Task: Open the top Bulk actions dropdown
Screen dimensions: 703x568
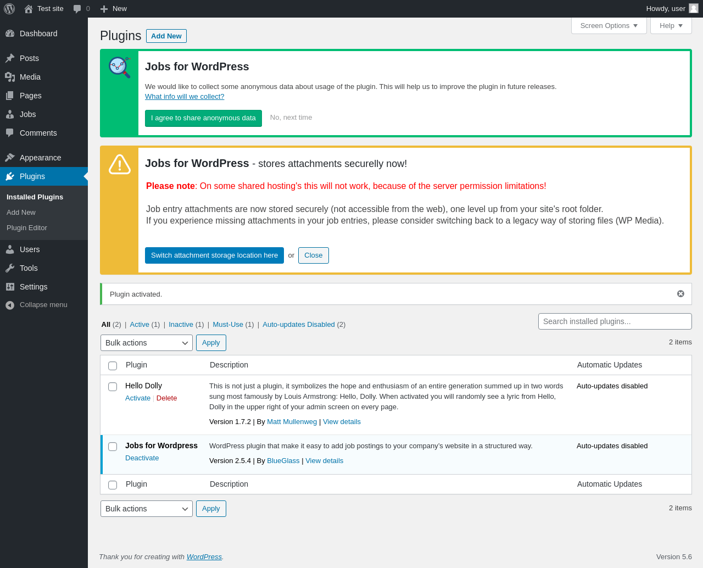Action: tap(147, 343)
